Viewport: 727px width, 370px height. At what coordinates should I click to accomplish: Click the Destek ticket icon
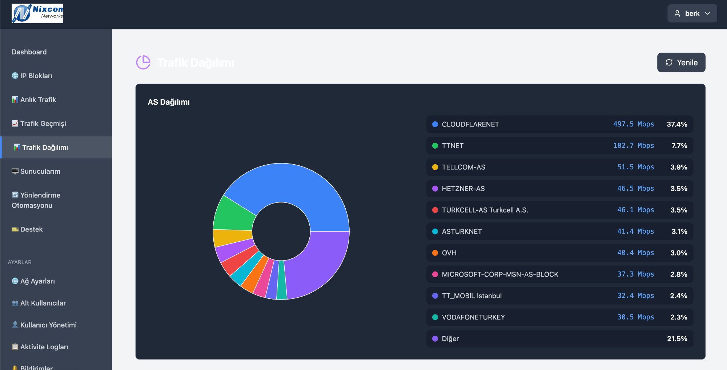(x=15, y=229)
